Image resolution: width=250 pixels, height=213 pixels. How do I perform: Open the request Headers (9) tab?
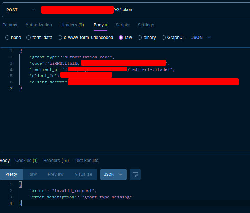click(72, 25)
